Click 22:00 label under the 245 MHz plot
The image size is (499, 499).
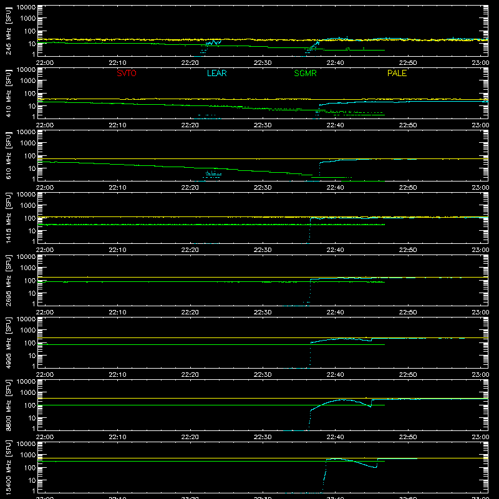tap(44, 63)
